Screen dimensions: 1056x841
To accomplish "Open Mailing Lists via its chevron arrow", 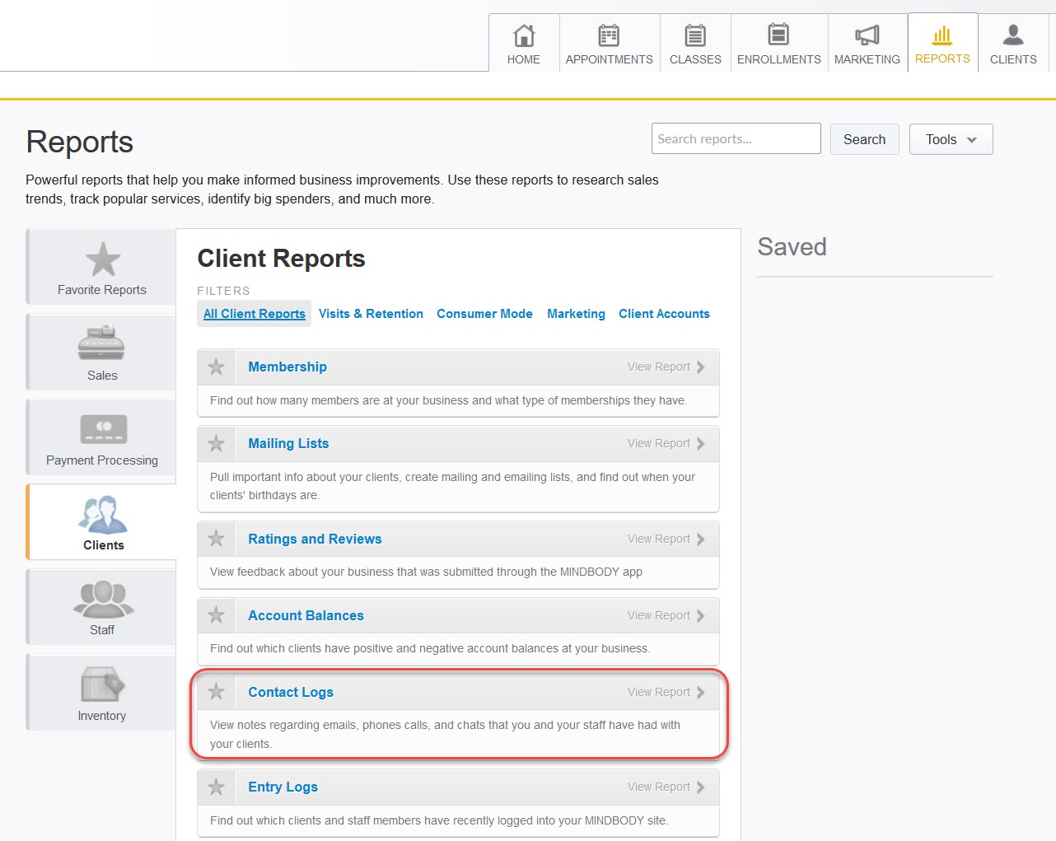I will pos(699,443).
